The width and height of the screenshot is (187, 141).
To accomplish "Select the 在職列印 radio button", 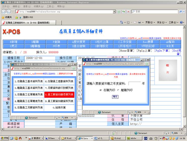I will [101, 90].
